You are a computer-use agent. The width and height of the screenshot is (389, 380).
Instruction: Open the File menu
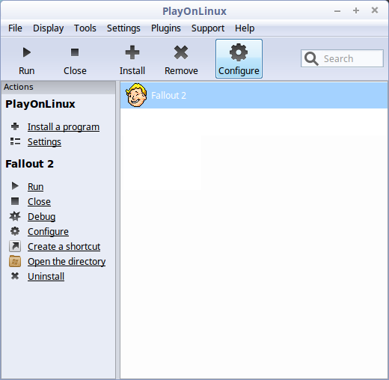(x=15, y=28)
